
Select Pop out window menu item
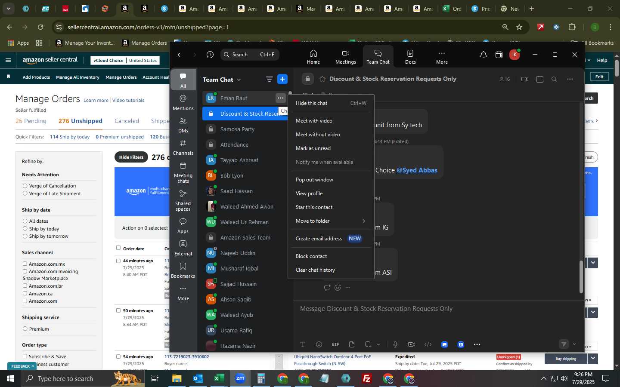(330, 180)
